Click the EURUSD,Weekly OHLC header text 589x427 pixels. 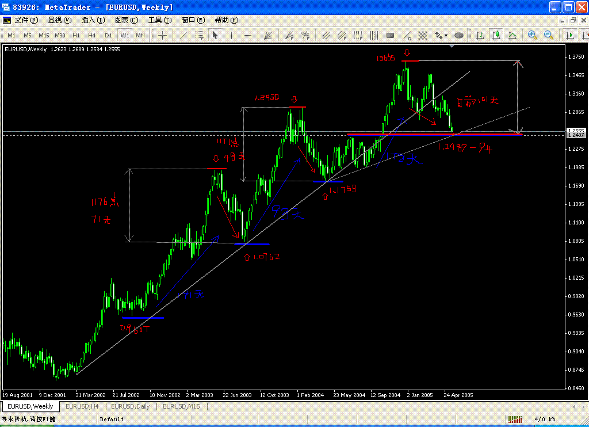coord(62,49)
